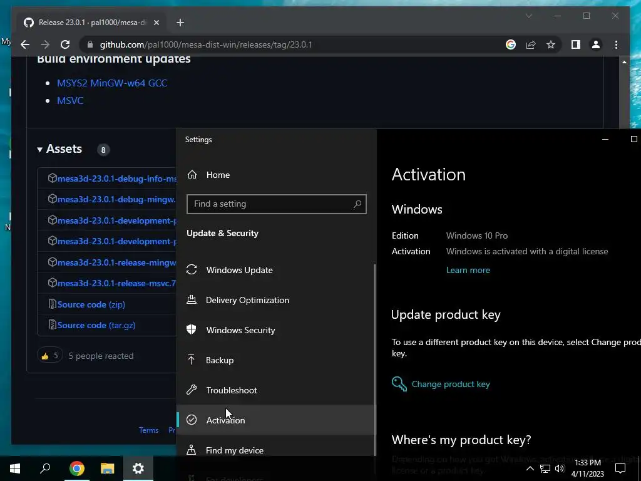Image resolution: width=641 pixels, height=481 pixels.
Task: Collapse the Assets section
Action: click(59, 149)
